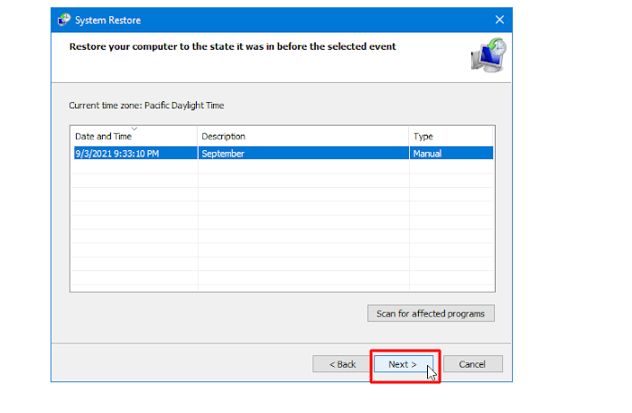Click the computer restore graphic in header

[488, 54]
